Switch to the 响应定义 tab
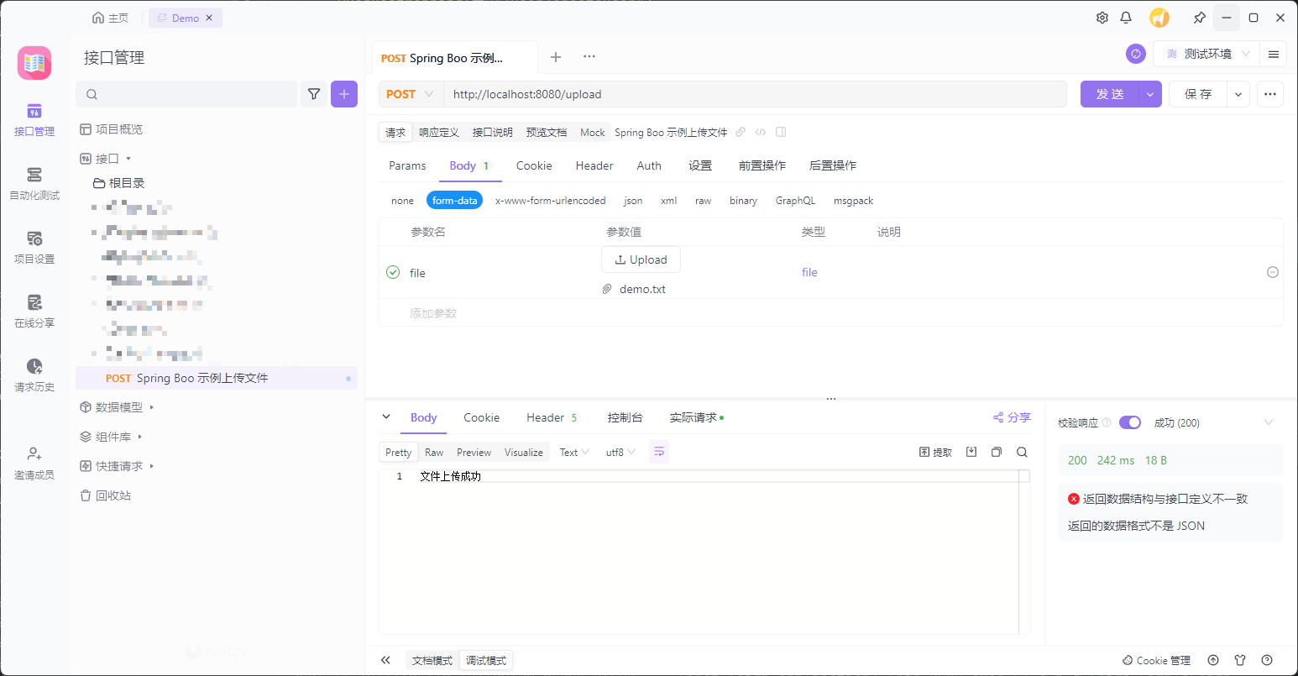The height and width of the screenshot is (676, 1298). (x=439, y=132)
